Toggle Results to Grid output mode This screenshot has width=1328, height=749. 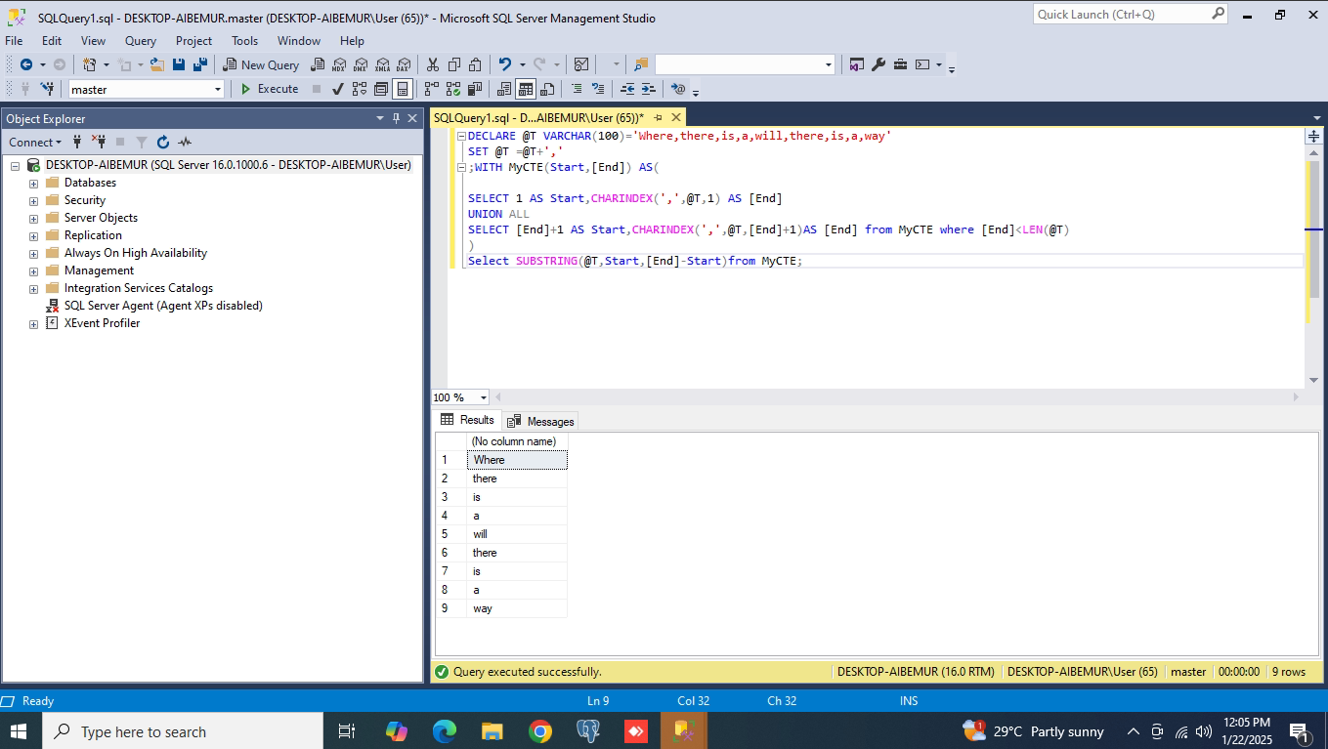point(526,89)
